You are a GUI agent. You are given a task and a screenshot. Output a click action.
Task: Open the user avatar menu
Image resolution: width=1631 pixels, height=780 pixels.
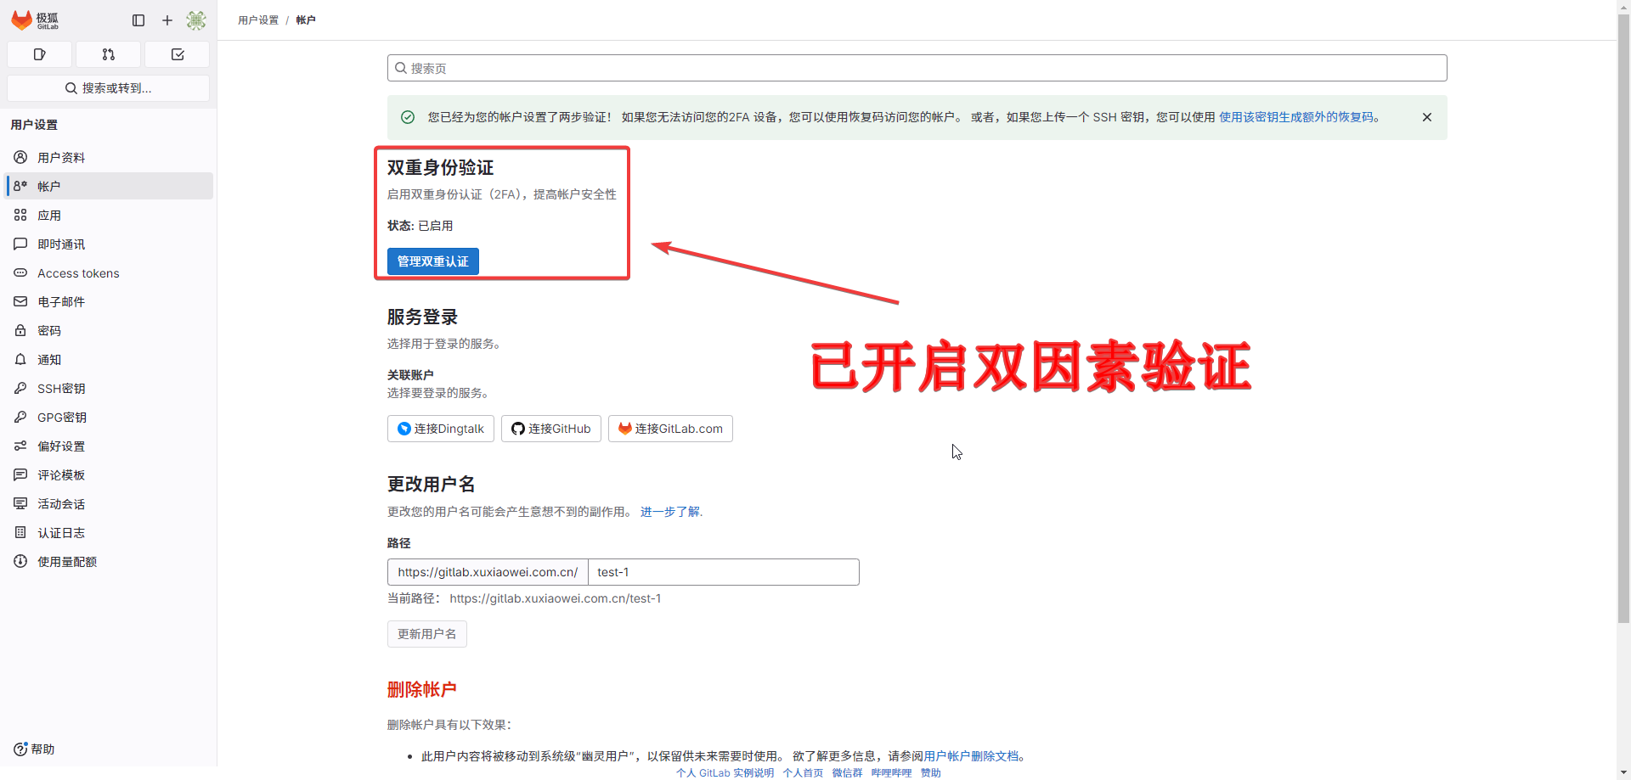[x=196, y=20]
